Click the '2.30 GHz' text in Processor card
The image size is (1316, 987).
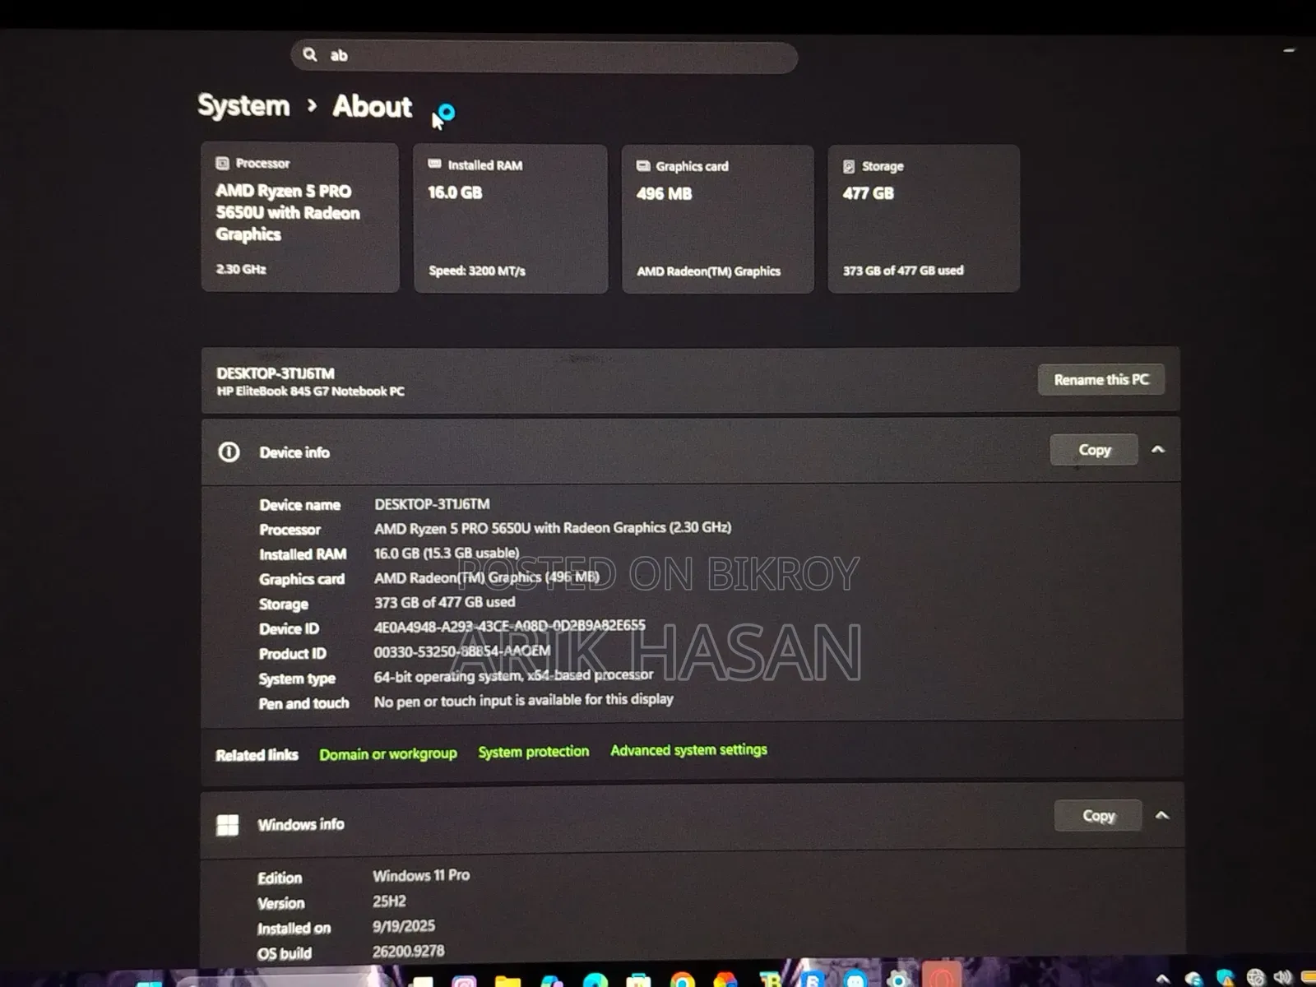coord(241,269)
